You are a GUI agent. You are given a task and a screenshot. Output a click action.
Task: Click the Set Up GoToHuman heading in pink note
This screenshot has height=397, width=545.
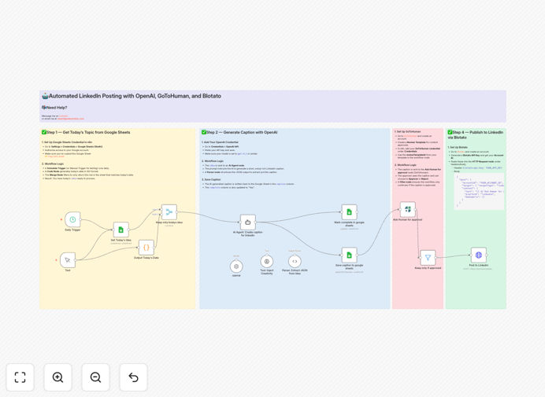(408, 132)
